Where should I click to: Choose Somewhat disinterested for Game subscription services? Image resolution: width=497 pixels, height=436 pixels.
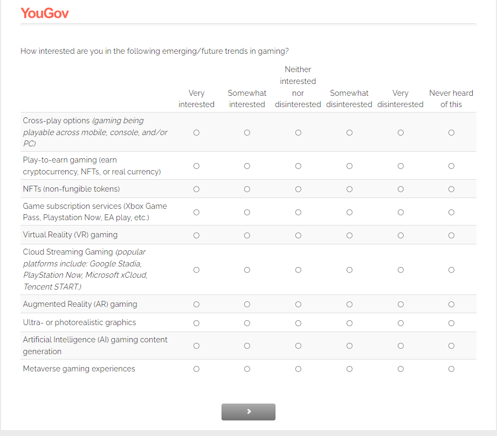coord(349,212)
